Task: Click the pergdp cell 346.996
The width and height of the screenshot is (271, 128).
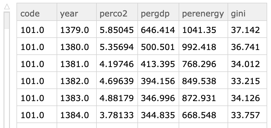Action: click(158, 97)
